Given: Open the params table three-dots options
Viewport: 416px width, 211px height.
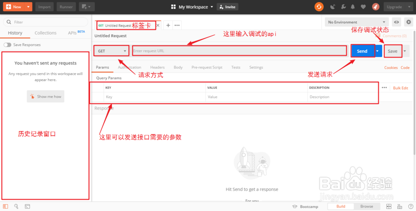Looking at the screenshot, I should [x=384, y=87].
